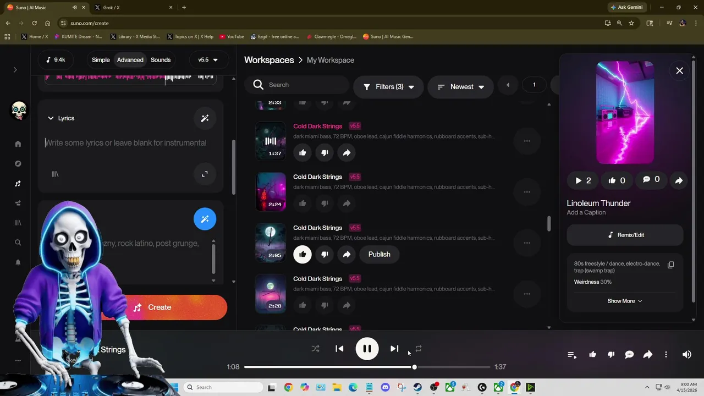Screen dimensions: 704x396
Task: Open Explore compass in Suno sidebar
Action: tap(18, 163)
